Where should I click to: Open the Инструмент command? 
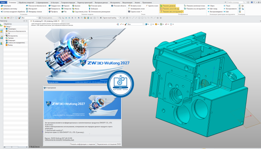[x=32, y=9]
